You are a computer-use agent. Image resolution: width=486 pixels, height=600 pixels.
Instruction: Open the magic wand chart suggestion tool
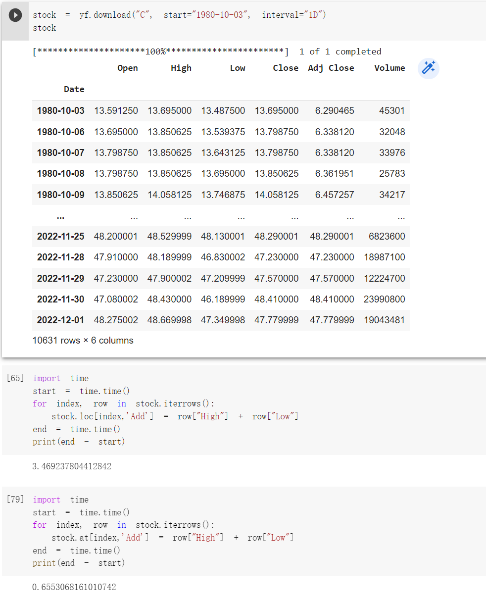click(x=428, y=68)
